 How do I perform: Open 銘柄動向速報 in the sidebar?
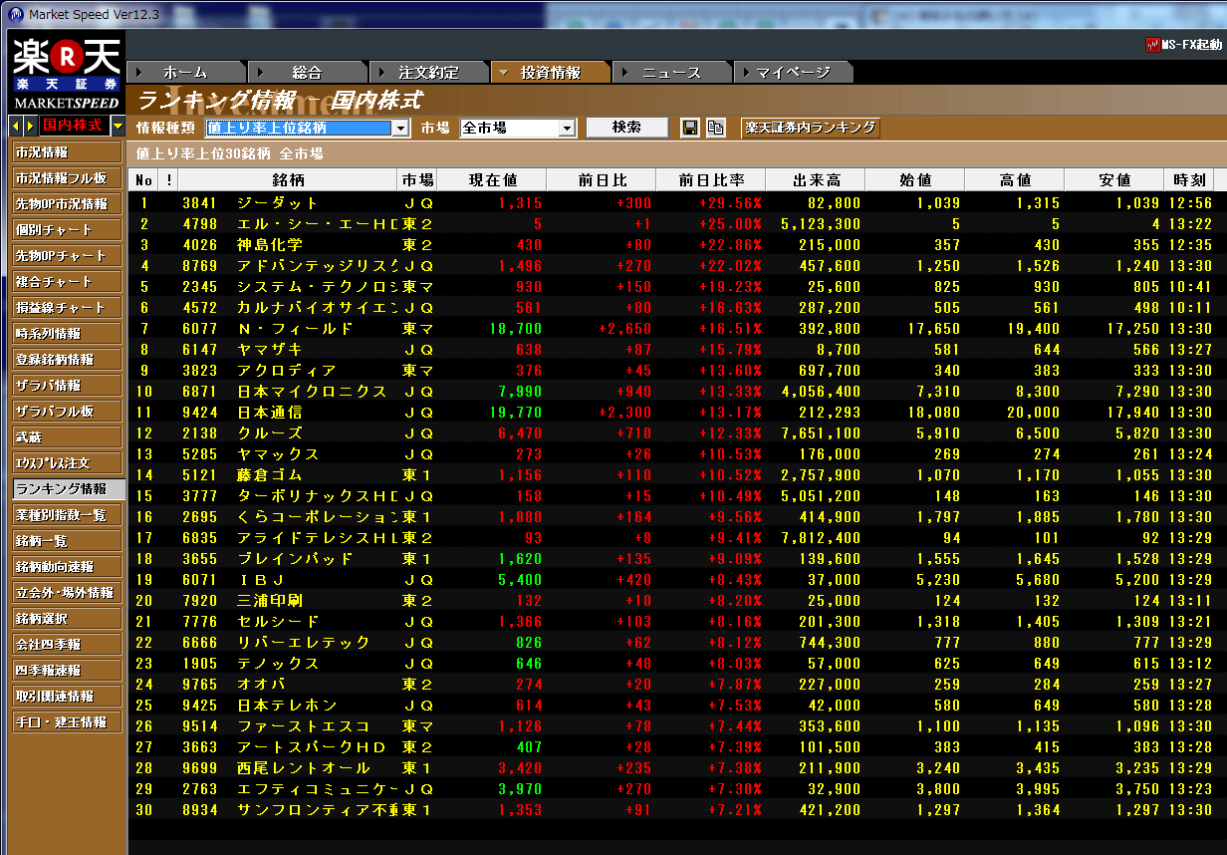[68, 567]
